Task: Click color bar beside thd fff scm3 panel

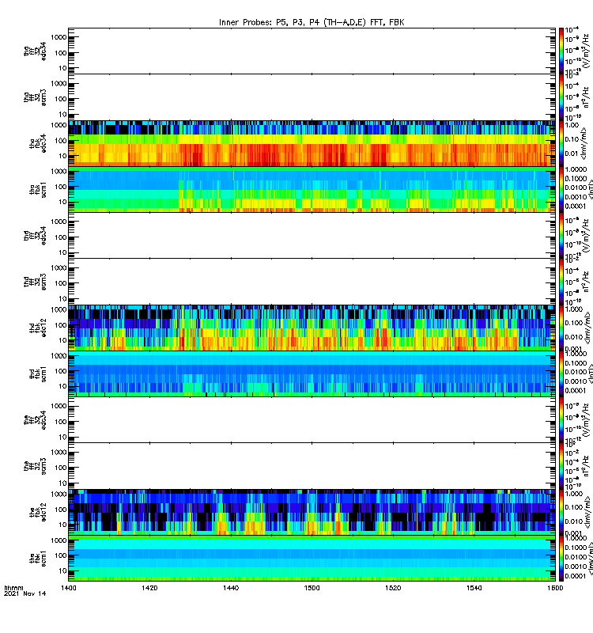Action: (x=561, y=282)
